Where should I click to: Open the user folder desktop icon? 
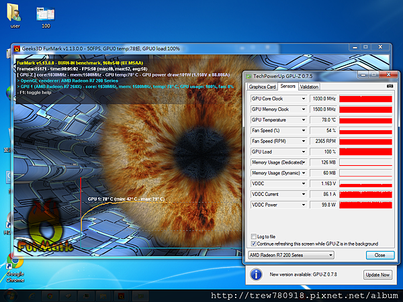pyautogui.click(x=15, y=15)
